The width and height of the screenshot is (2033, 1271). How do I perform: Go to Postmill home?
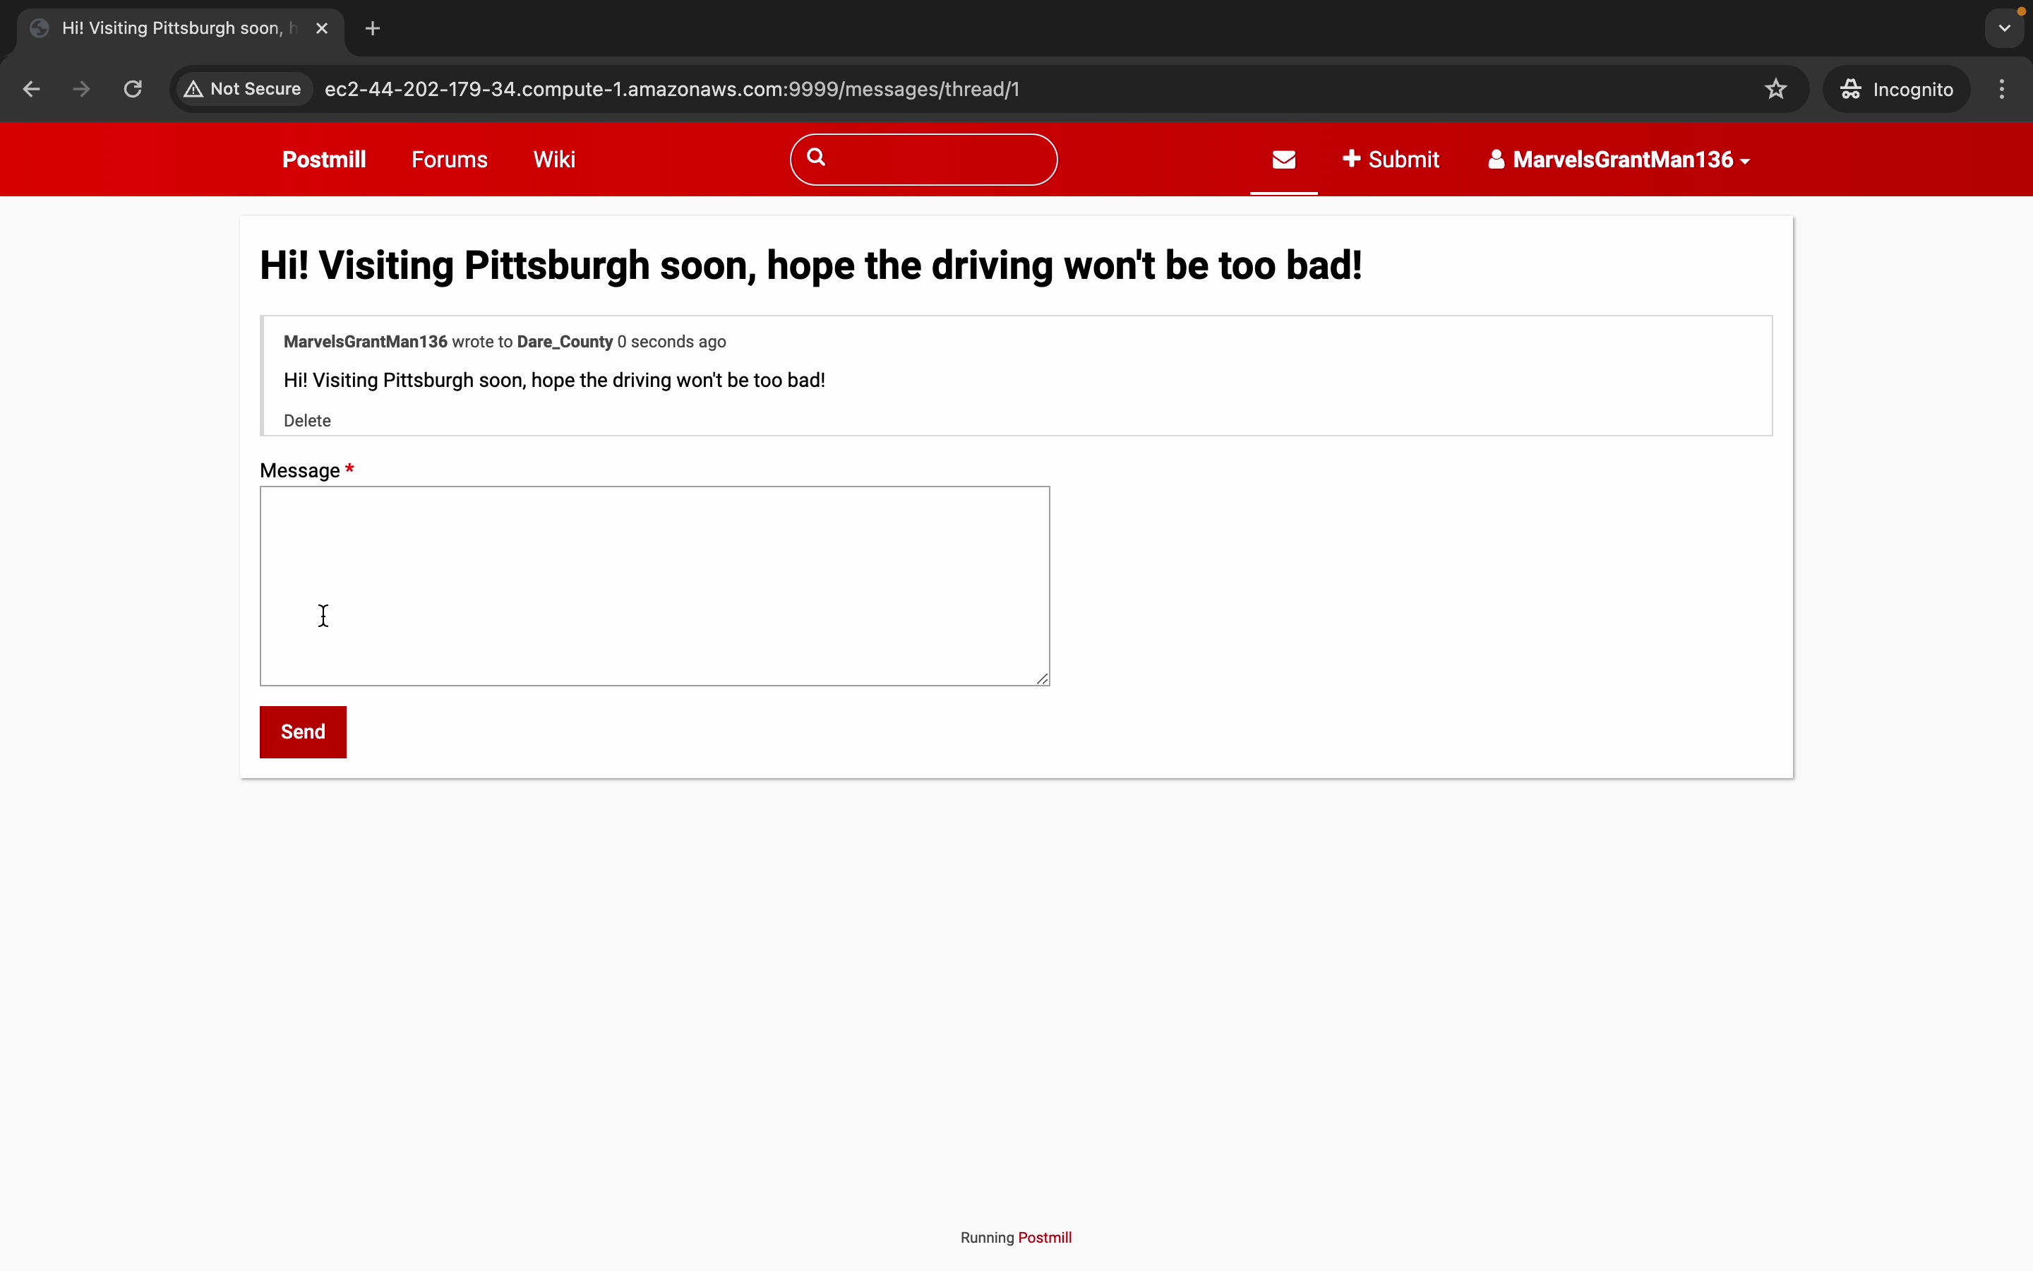[x=323, y=160]
